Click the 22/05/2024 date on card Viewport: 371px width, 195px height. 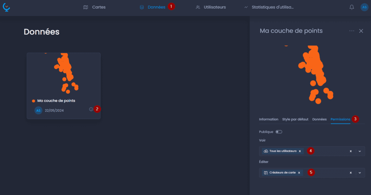[x=54, y=110]
